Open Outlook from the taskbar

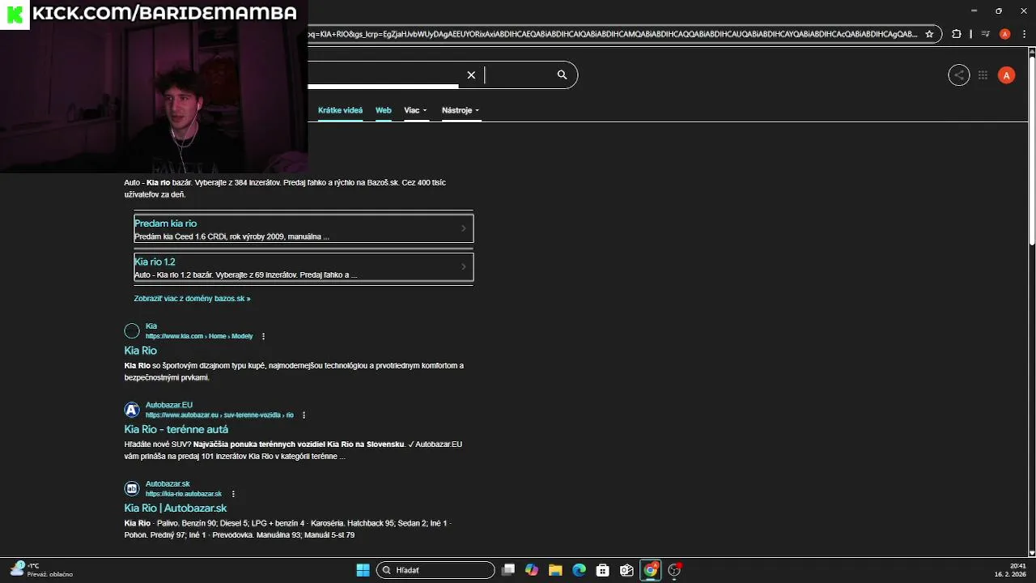(626, 570)
